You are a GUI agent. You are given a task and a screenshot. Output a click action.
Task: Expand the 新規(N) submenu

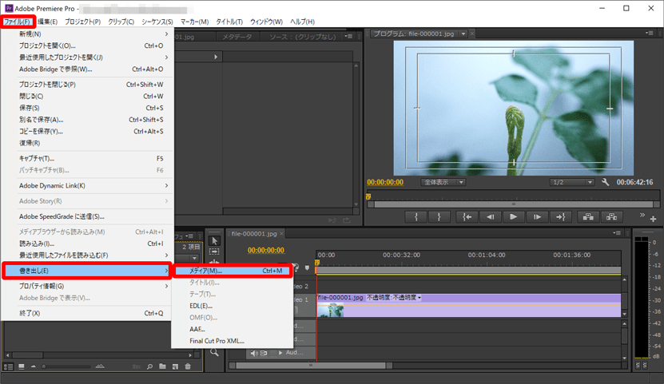coord(88,34)
